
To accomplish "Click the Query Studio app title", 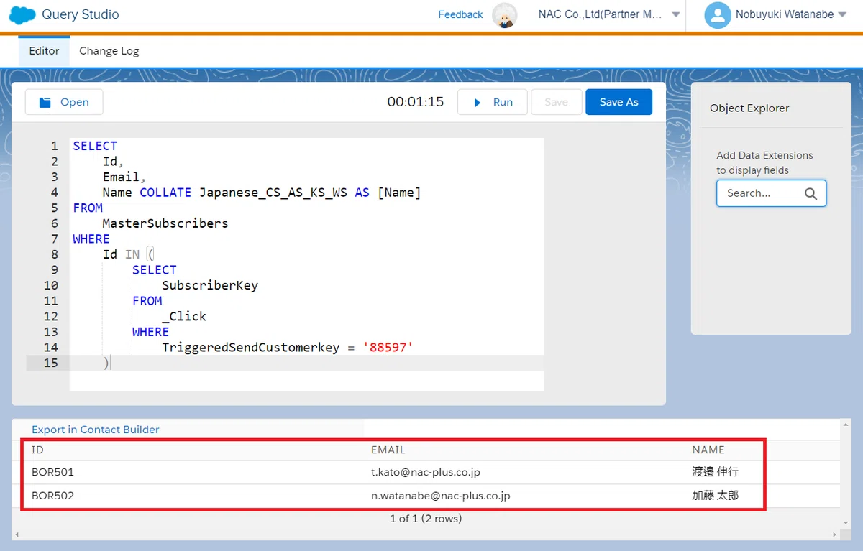I will click(x=81, y=14).
